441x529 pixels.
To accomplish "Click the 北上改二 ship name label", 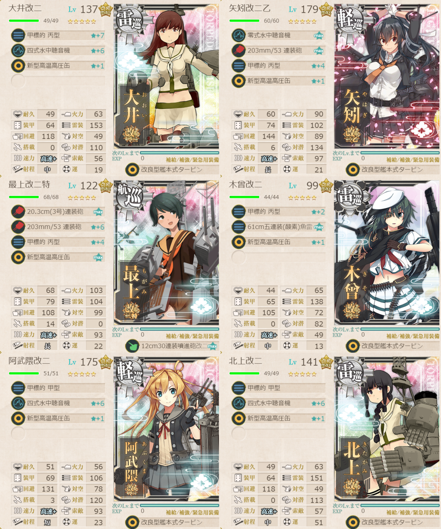I will coord(245,361).
